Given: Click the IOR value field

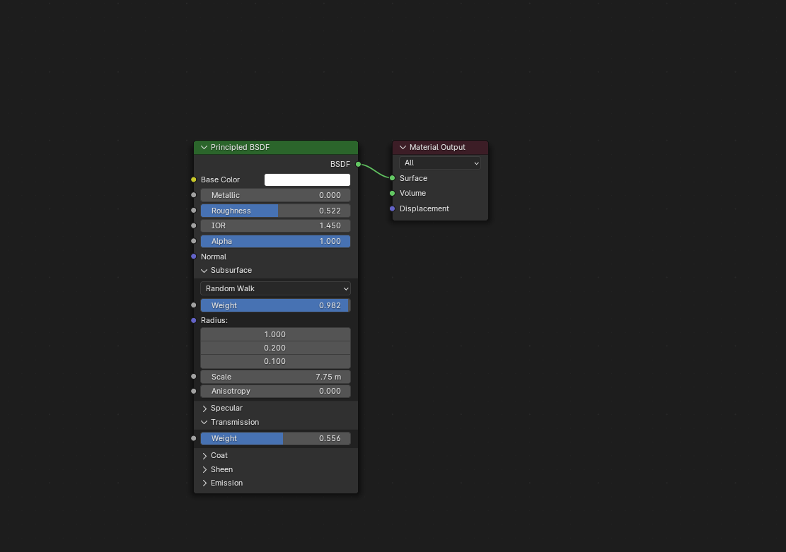Looking at the screenshot, I should (x=275, y=226).
